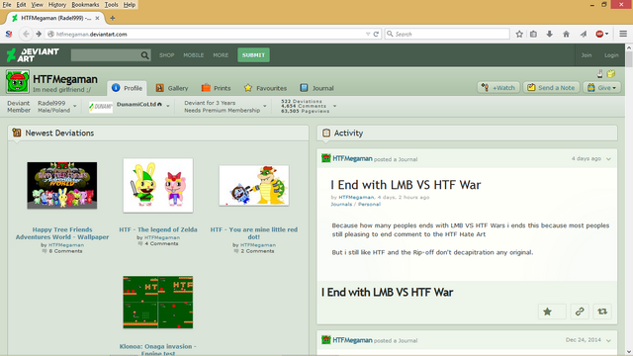Click the Join link

(587, 55)
